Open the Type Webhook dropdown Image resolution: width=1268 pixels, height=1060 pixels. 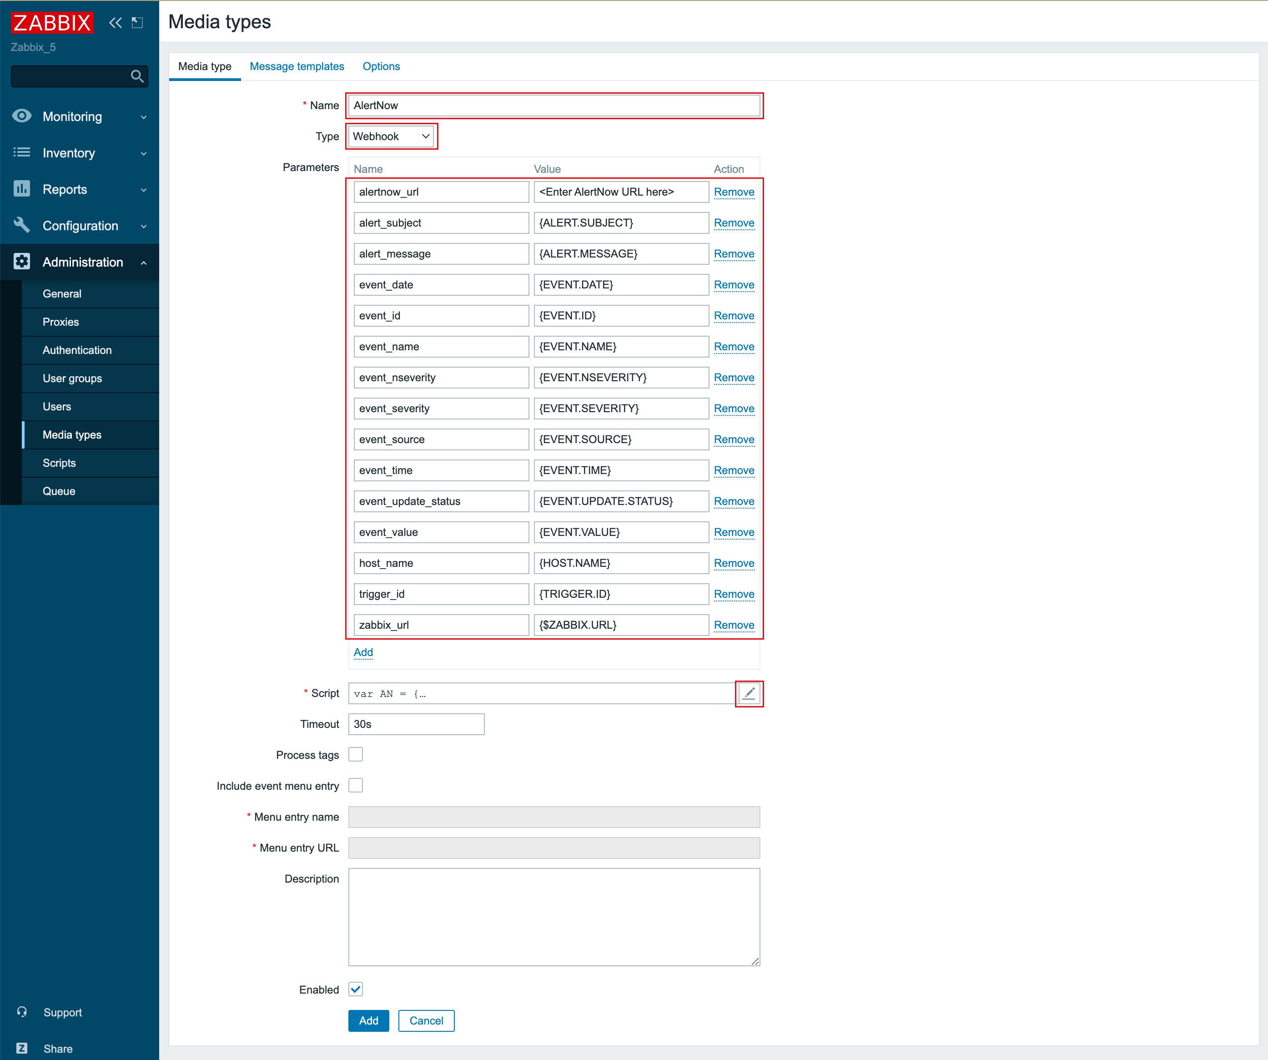[391, 136]
